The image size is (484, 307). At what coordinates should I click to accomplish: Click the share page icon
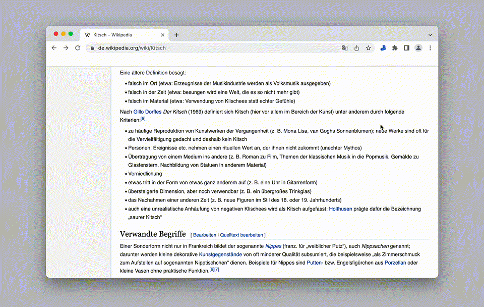tap(356, 48)
